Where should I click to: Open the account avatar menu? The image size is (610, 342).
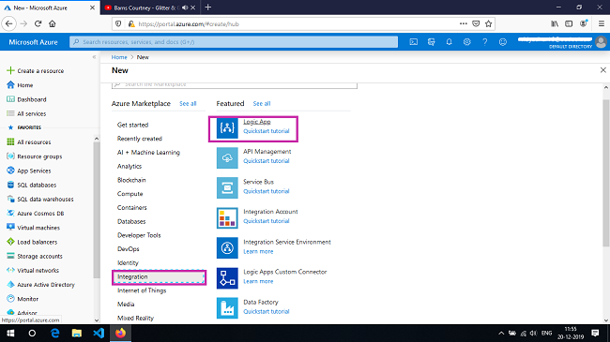click(x=601, y=42)
